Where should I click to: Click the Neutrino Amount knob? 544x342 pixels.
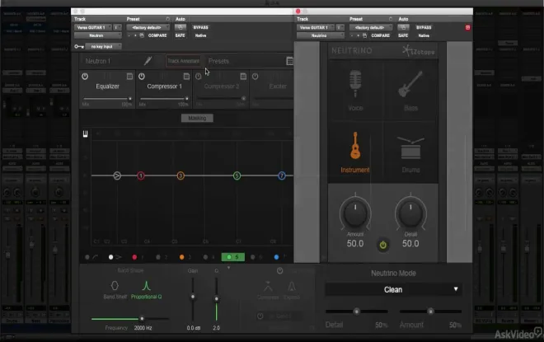pos(355,213)
